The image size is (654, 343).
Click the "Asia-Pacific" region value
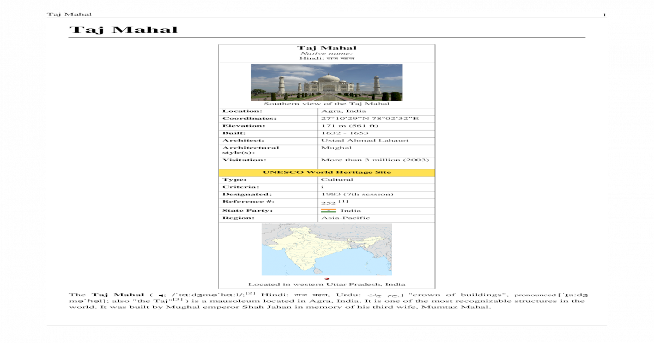pyautogui.click(x=345, y=218)
